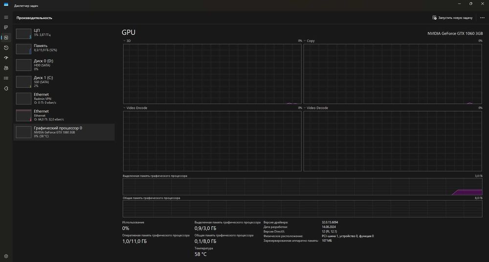Screen dimensions: 489x262
Task: Click the shared GPU memory graph
Action: 303,208
